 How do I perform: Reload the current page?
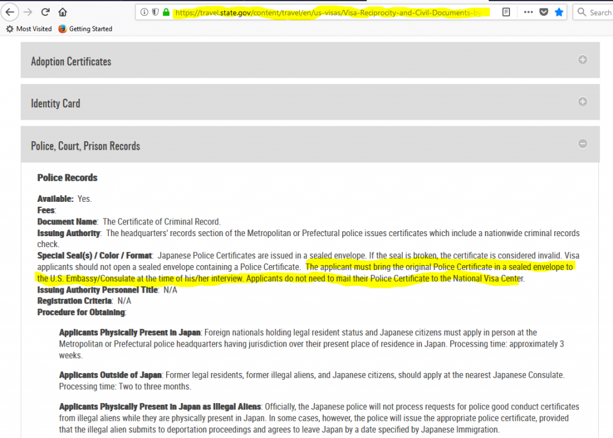point(45,12)
